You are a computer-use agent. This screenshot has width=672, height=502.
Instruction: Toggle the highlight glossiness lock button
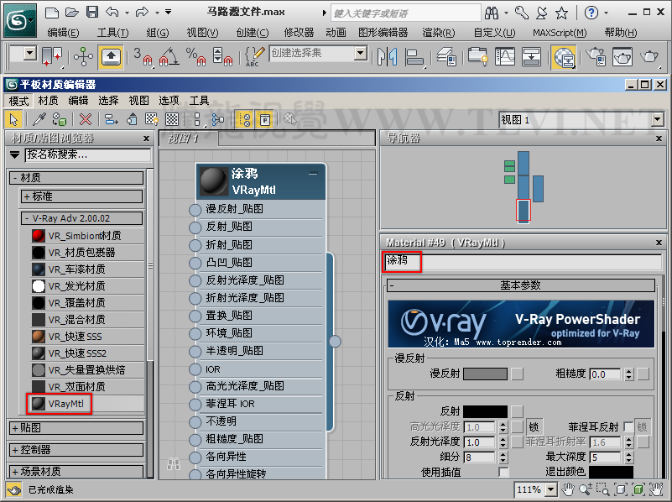tap(534, 427)
